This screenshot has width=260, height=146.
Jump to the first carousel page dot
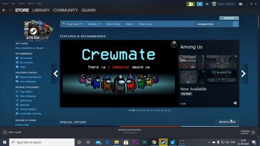[130, 110]
